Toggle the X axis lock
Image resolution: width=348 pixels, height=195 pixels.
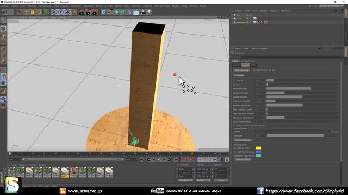54,12
